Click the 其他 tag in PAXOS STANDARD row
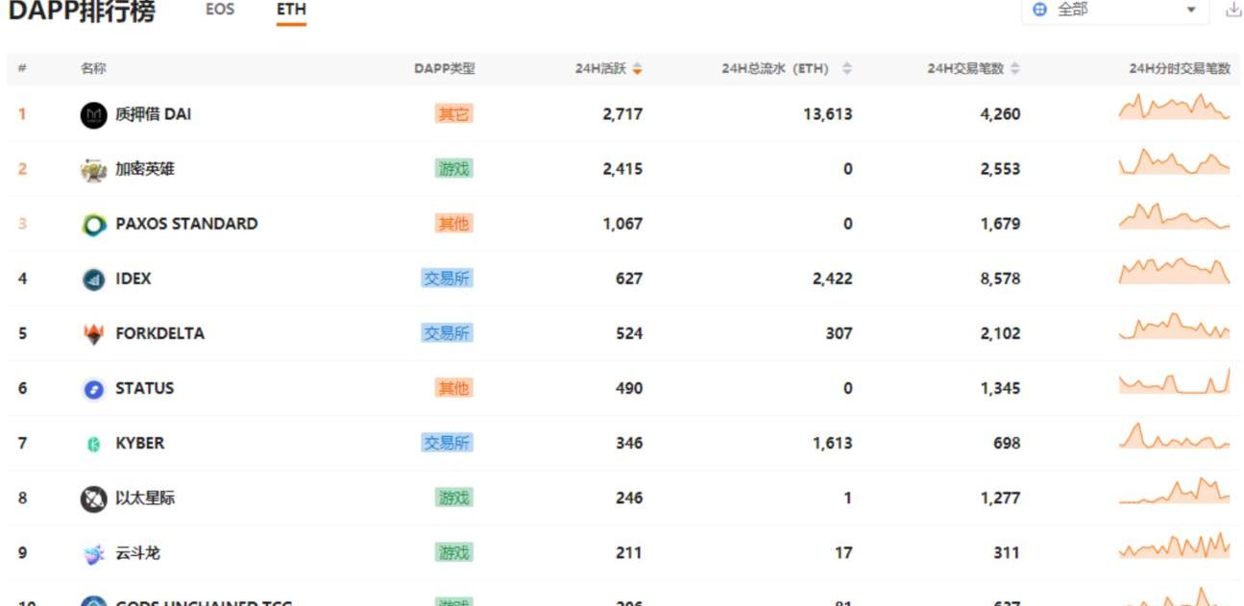Viewport: 1244px width, 606px height. click(453, 223)
